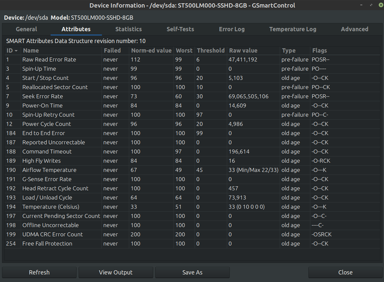Select the Airflow Temperature row
The image size is (384, 282).
[x=192, y=170]
